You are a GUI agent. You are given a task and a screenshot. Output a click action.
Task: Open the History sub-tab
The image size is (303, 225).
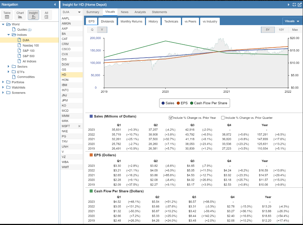coord(153,22)
